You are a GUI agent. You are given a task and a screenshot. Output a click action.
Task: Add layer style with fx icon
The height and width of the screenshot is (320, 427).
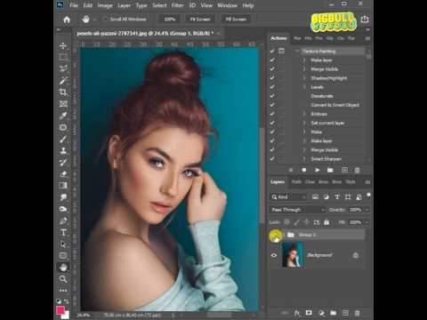click(x=297, y=313)
